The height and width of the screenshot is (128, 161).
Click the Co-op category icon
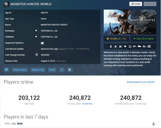click(120, 46)
